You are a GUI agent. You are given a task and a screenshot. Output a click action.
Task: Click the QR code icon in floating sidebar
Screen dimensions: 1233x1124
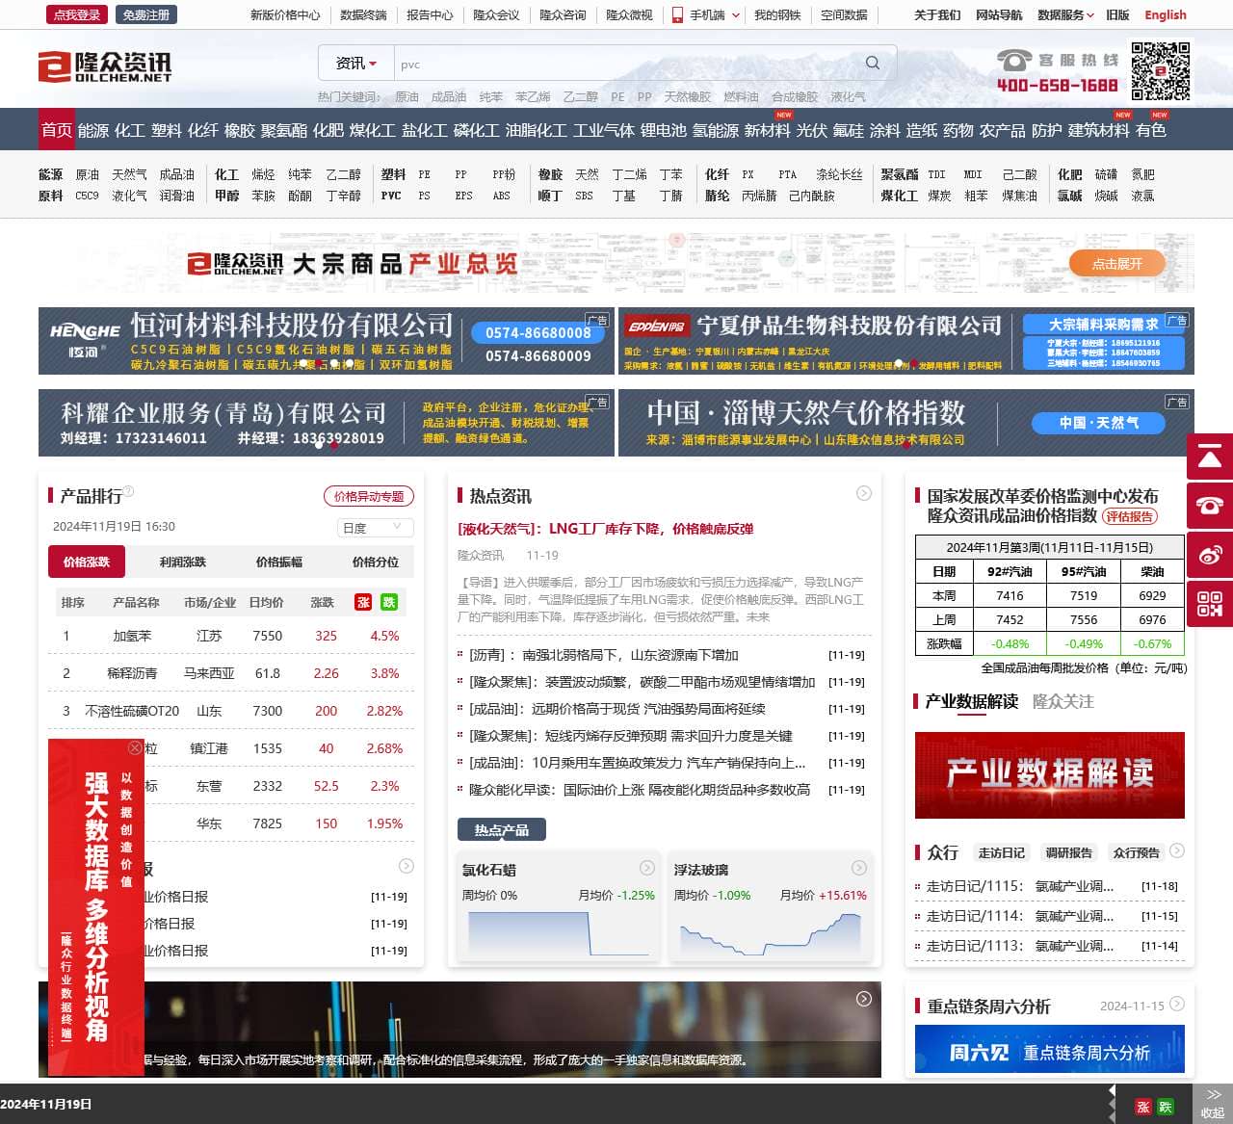pos(1210,604)
